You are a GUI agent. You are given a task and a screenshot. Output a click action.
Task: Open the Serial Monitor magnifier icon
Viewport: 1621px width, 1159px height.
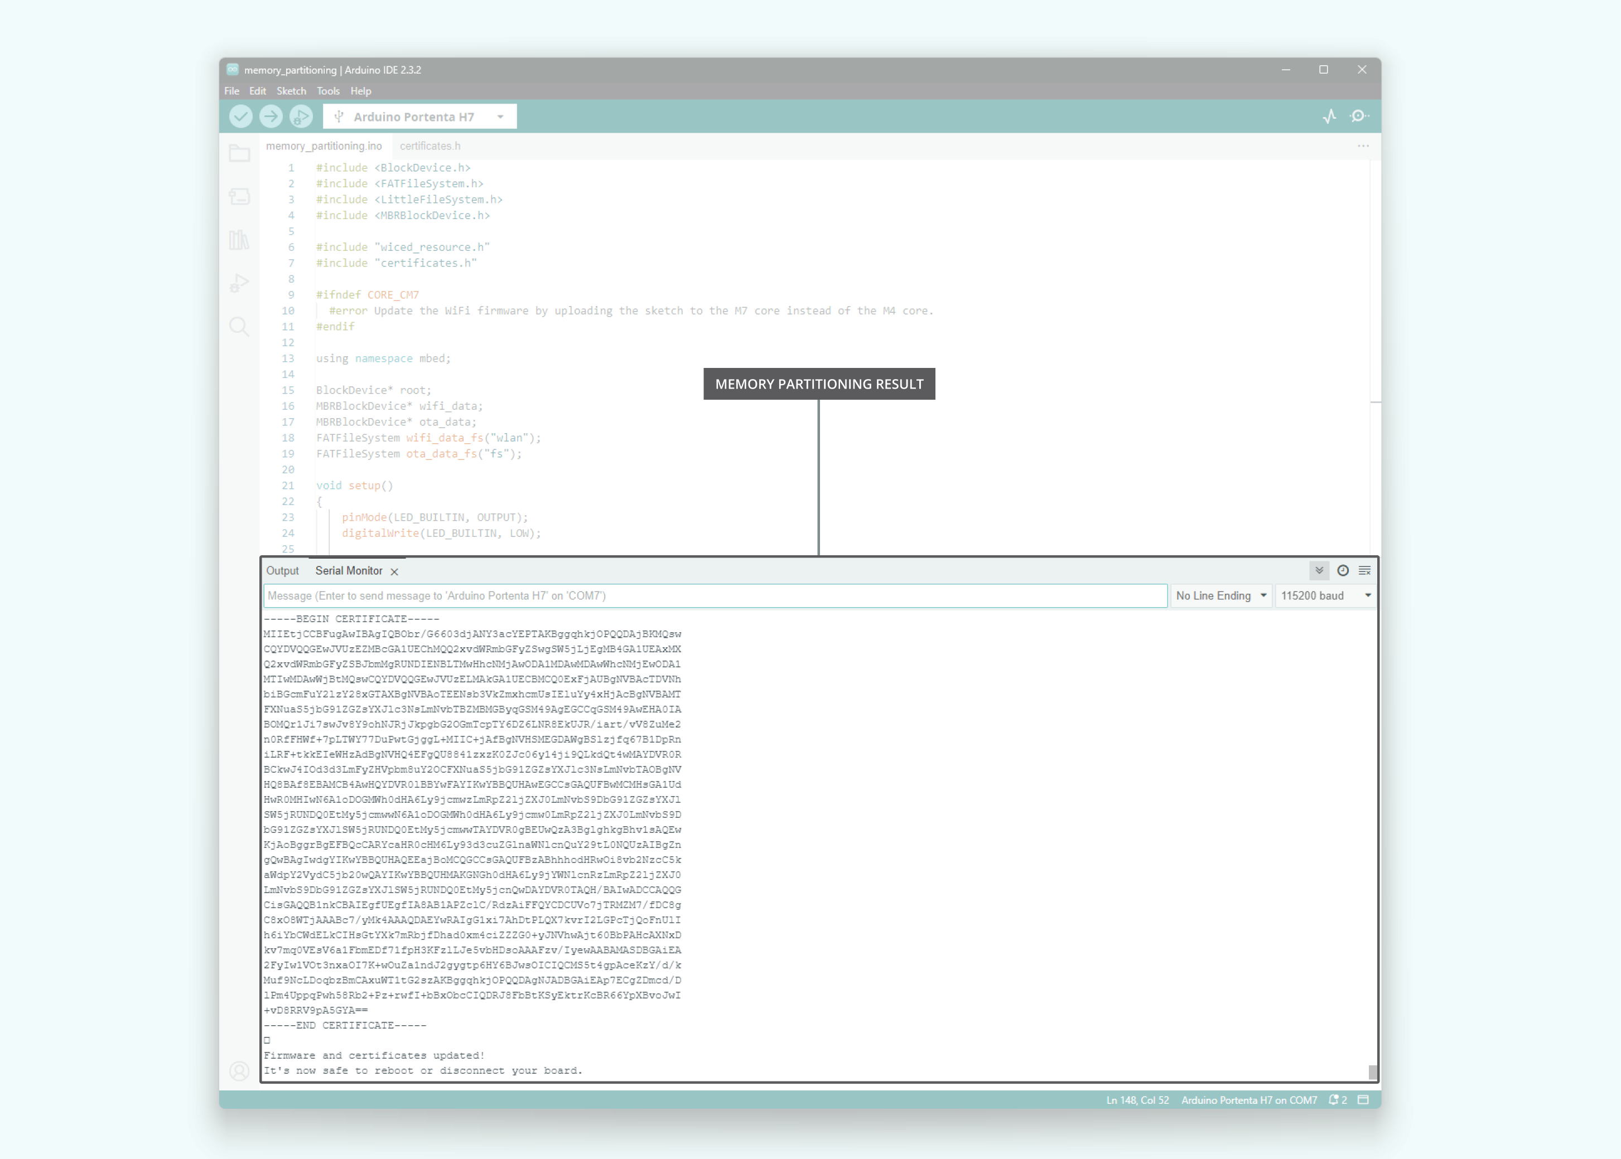click(1359, 117)
